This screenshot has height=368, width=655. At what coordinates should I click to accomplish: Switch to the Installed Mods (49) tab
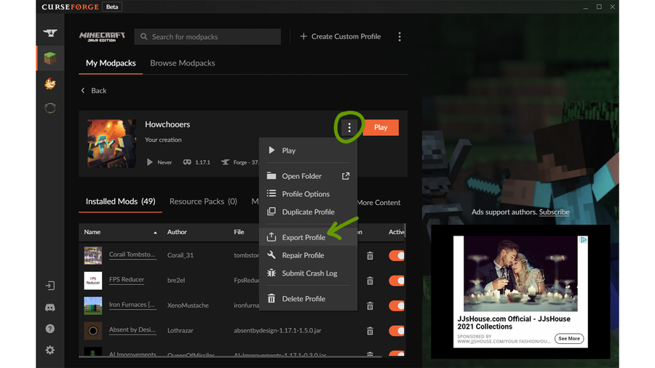tap(120, 201)
